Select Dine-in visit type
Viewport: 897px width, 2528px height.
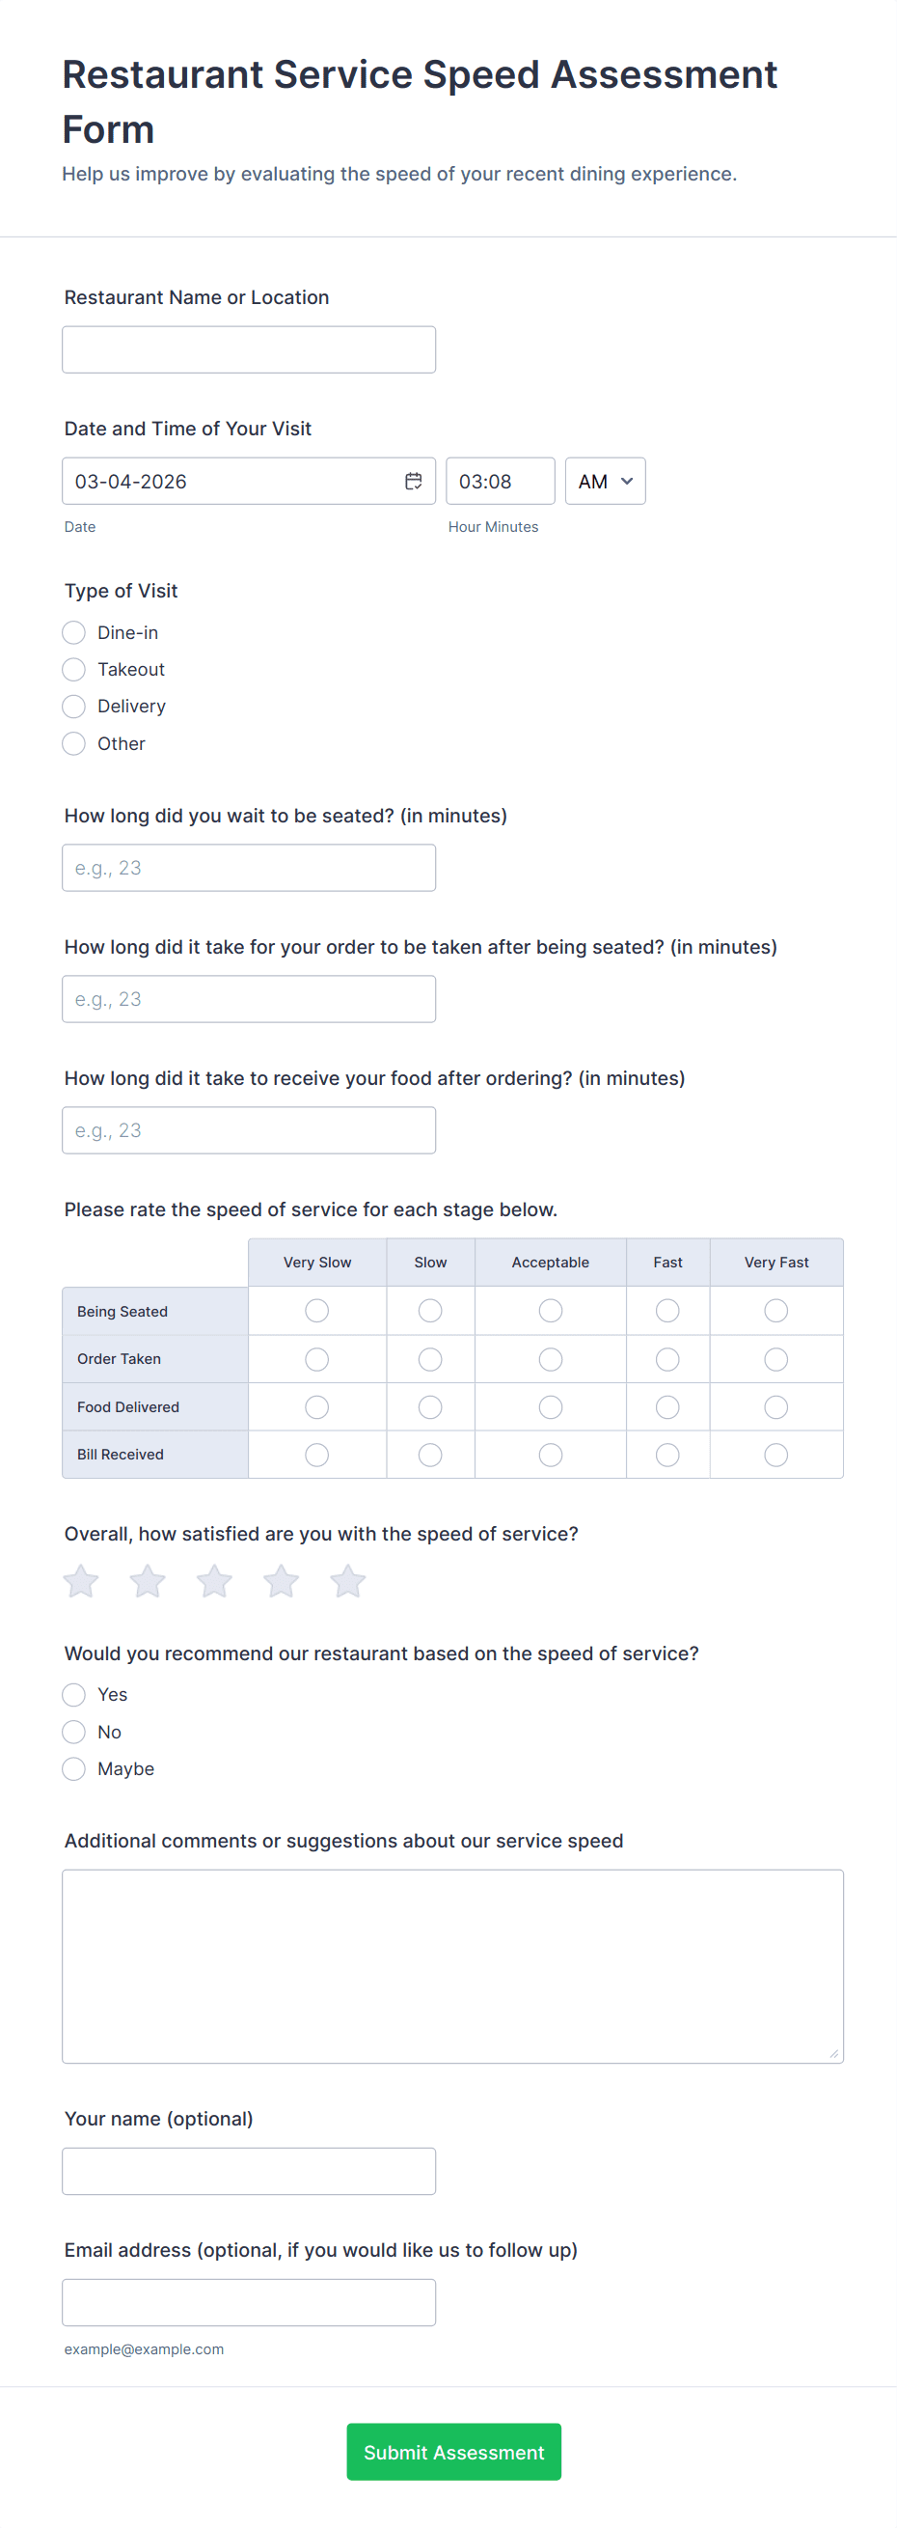click(x=74, y=632)
